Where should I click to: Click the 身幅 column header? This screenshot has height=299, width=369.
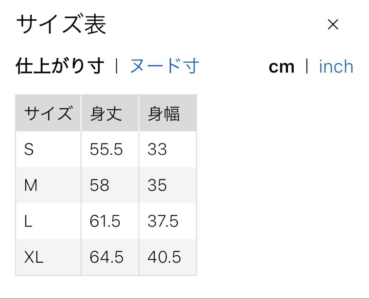(168, 113)
